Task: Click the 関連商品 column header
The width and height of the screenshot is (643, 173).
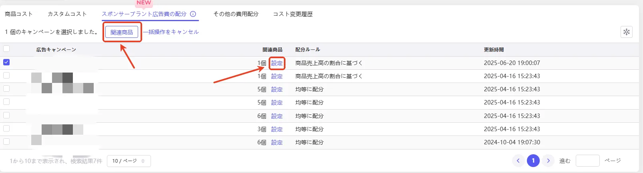Action: (272, 50)
